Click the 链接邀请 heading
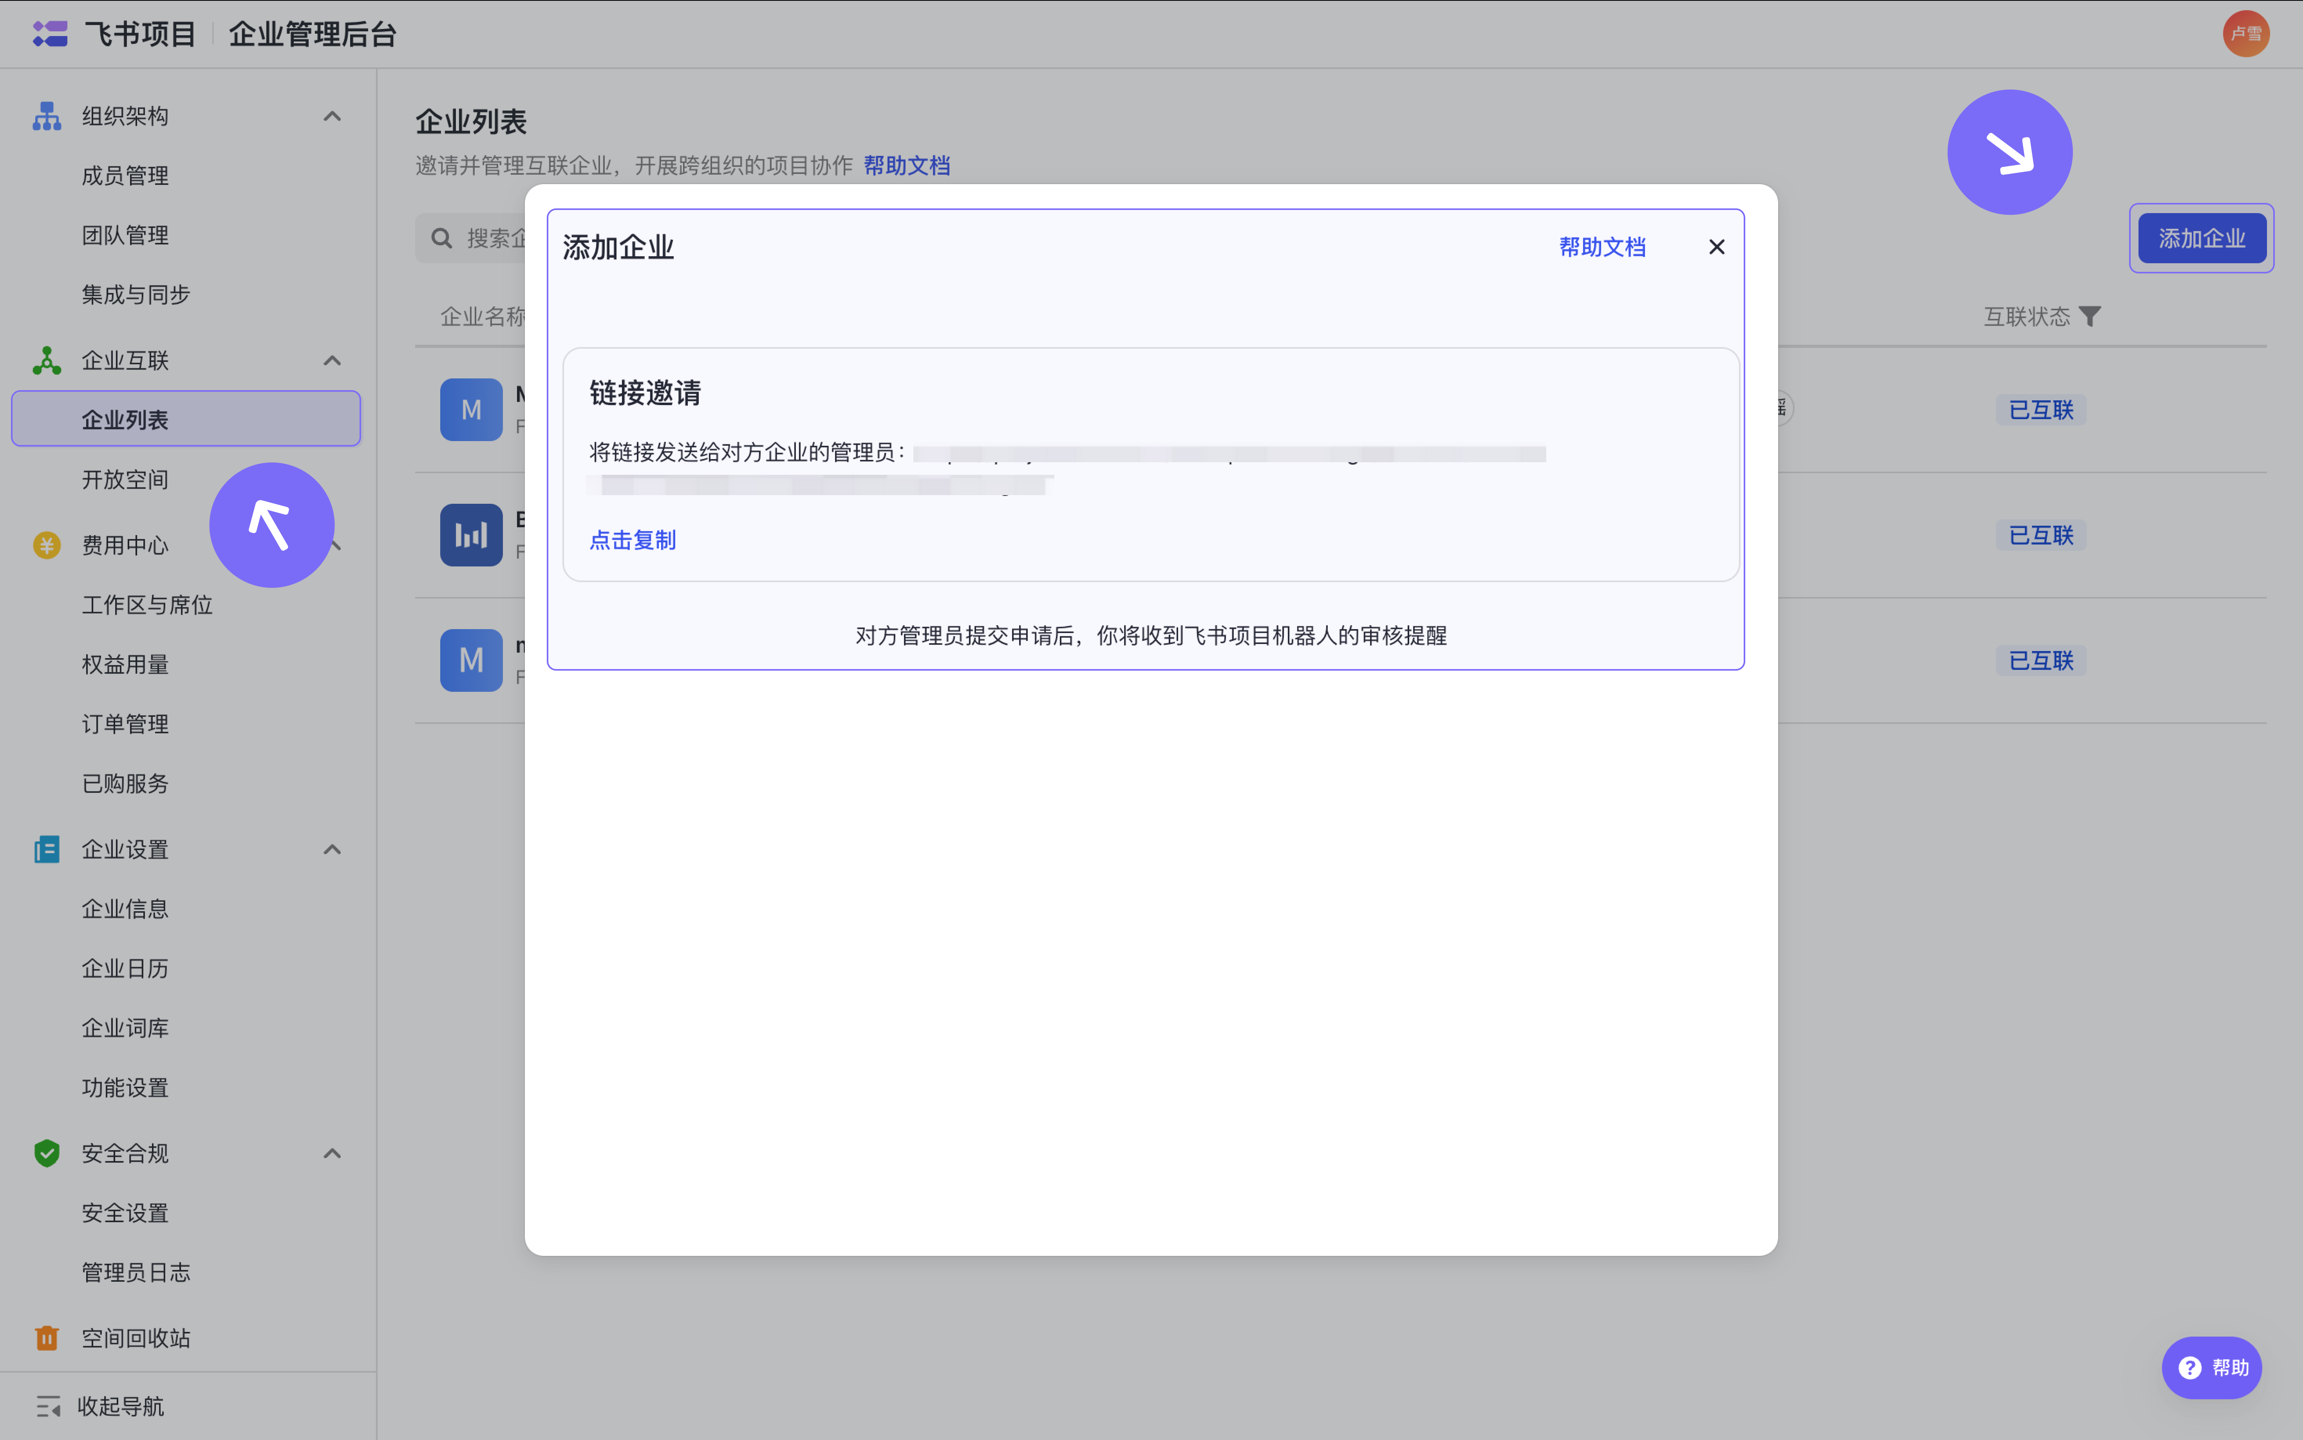 tap(645, 393)
